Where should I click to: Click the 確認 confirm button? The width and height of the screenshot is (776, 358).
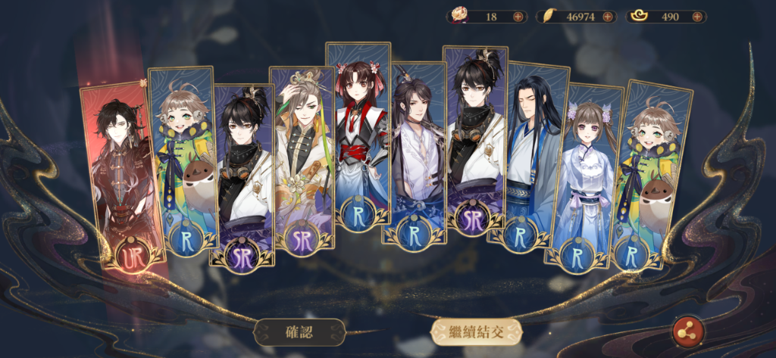pyautogui.click(x=299, y=332)
